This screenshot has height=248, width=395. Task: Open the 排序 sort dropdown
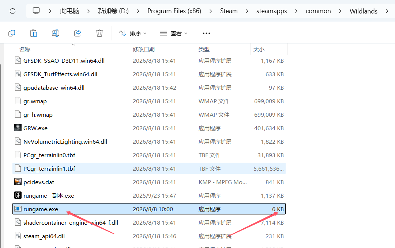point(132,33)
